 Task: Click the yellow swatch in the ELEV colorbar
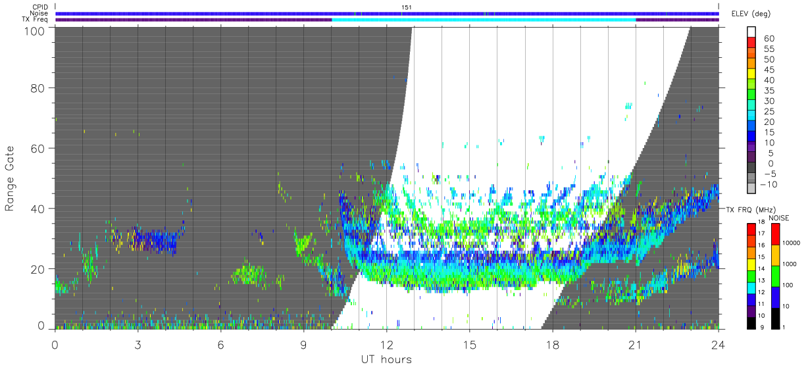pyautogui.click(x=753, y=75)
